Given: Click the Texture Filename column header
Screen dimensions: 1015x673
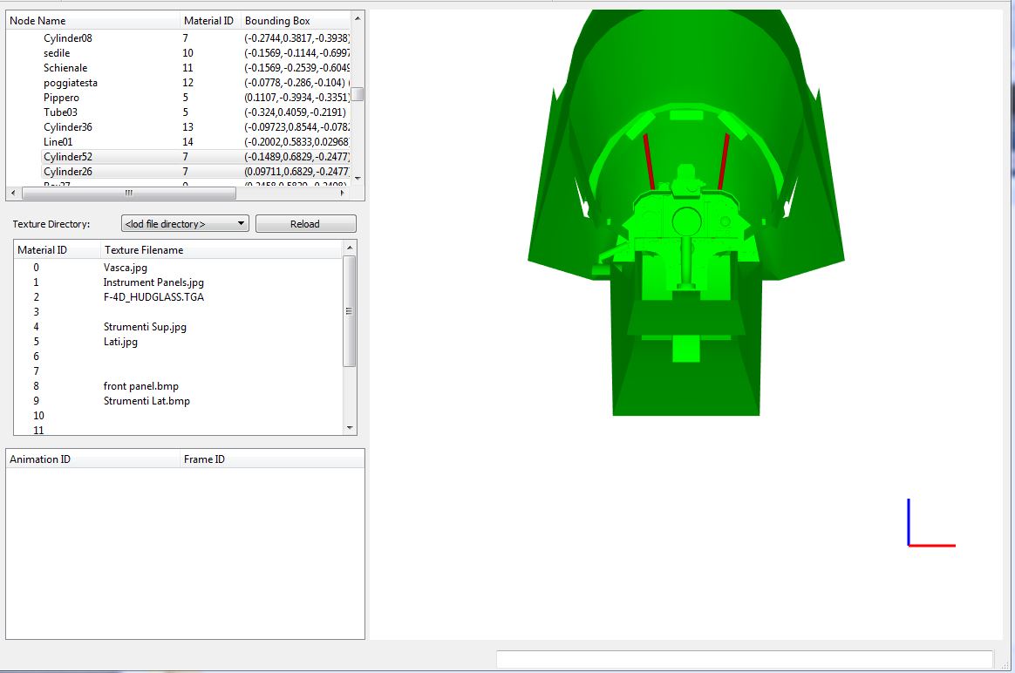Looking at the screenshot, I should pos(221,250).
